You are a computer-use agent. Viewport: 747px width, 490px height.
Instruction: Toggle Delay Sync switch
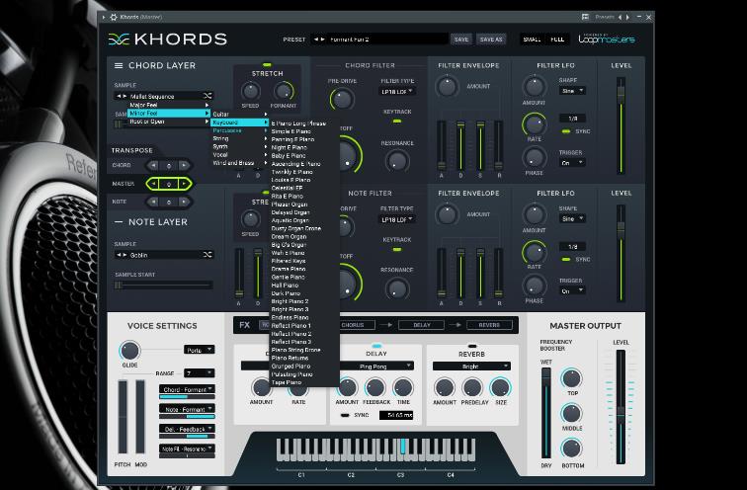pos(345,415)
